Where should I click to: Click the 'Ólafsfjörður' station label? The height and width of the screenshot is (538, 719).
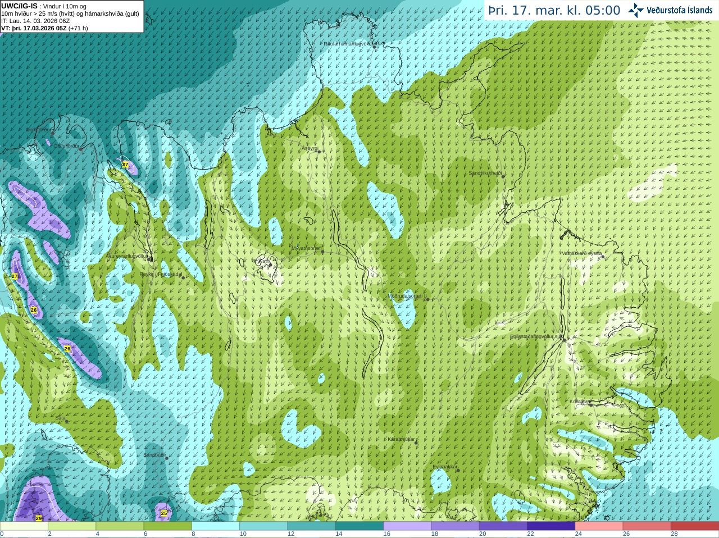coord(66,146)
